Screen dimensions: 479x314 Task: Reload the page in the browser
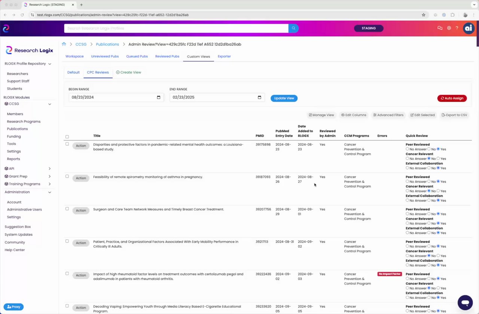[x=22, y=15]
